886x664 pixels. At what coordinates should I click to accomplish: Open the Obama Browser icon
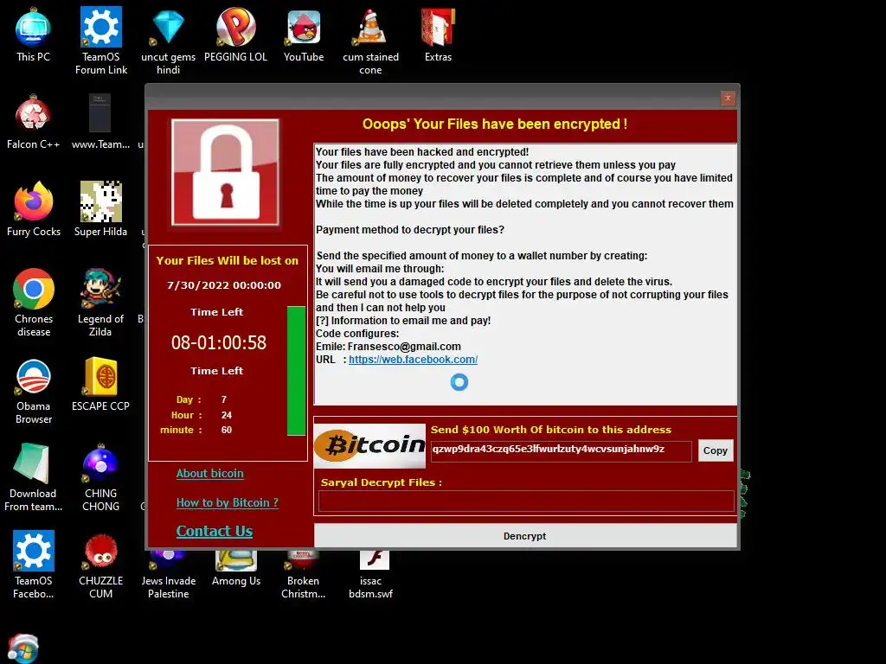coord(34,391)
